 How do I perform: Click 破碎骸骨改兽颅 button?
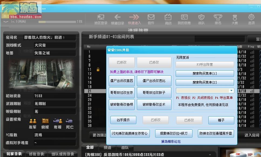point(122,105)
